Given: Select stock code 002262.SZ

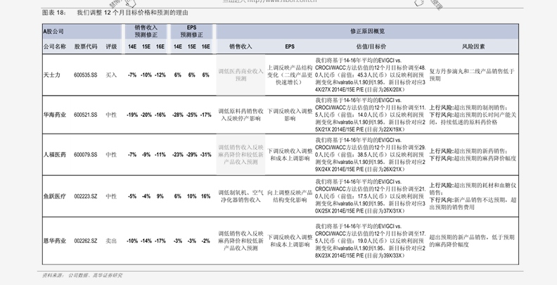Looking at the screenshot, I should pyautogui.click(x=85, y=241).
